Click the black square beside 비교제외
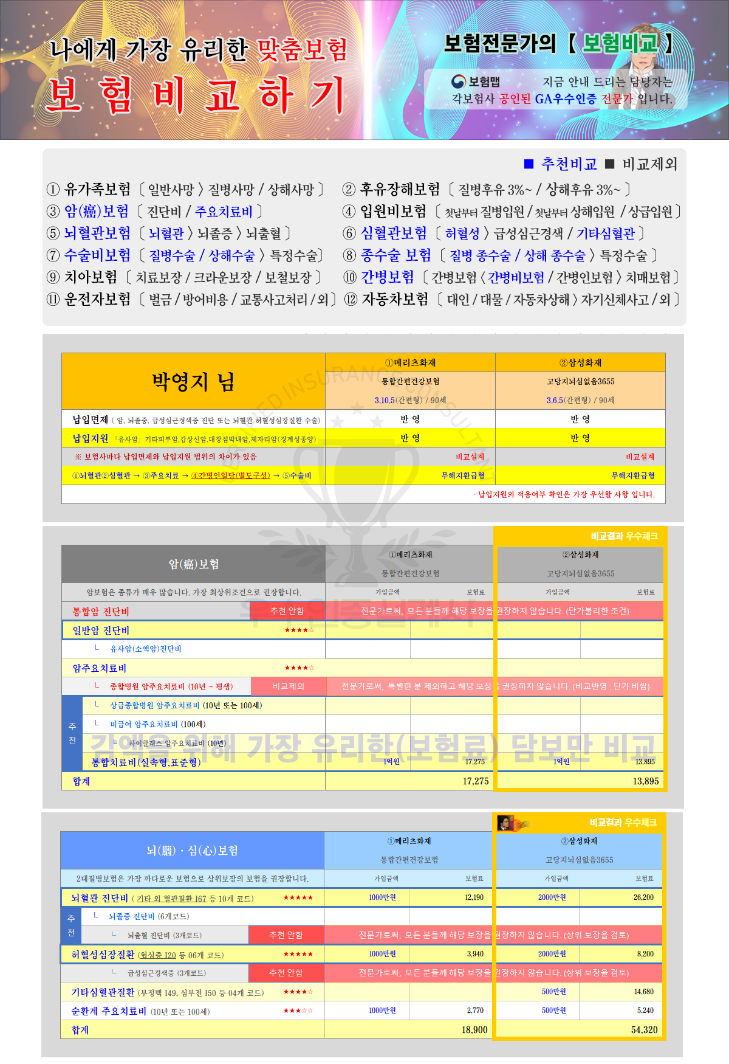The width and height of the screenshot is (729, 1064). pos(610,164)
